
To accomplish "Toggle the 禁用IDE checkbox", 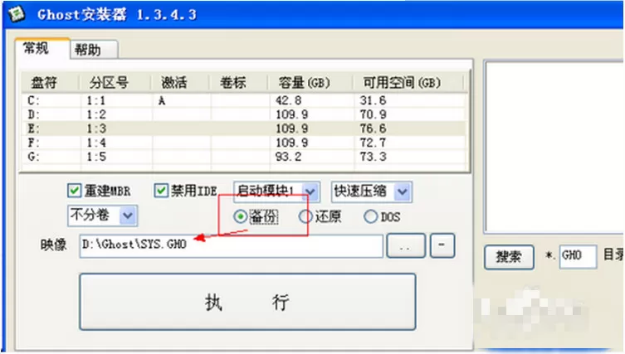I will point(161,191).
